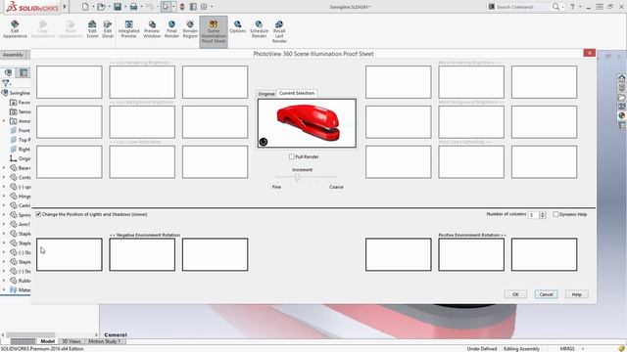Expand the Hinge component tree node
Screen dimensions: 627x352
[x=4, y=196]
